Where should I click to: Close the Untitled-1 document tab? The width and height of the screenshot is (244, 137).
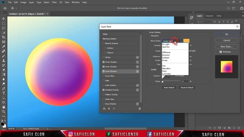(47, 14)
